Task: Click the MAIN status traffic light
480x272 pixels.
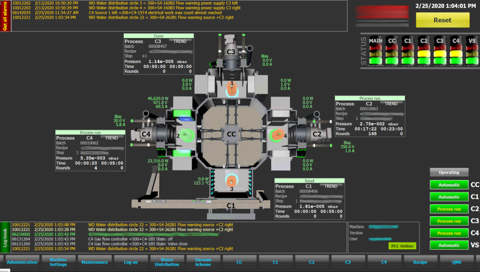Action: pyautogui.click(x=375, y=51)
